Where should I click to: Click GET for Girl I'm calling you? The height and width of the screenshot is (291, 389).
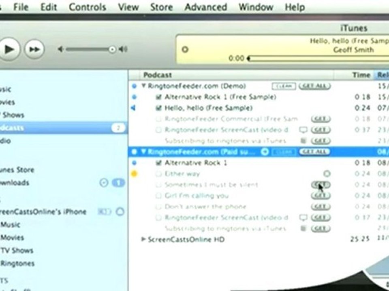coord(321,196)
